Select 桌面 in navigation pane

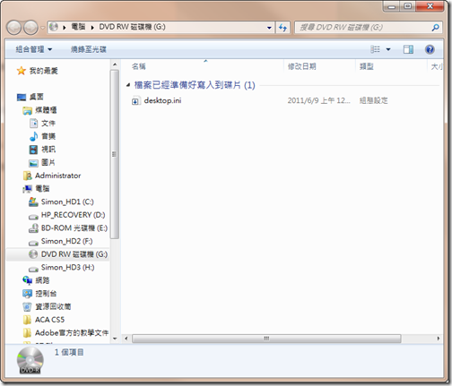point(37,97)
